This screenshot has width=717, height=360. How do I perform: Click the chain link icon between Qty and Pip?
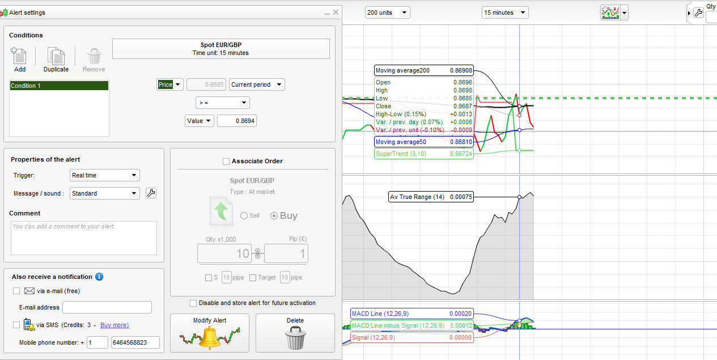pos(258,253)
